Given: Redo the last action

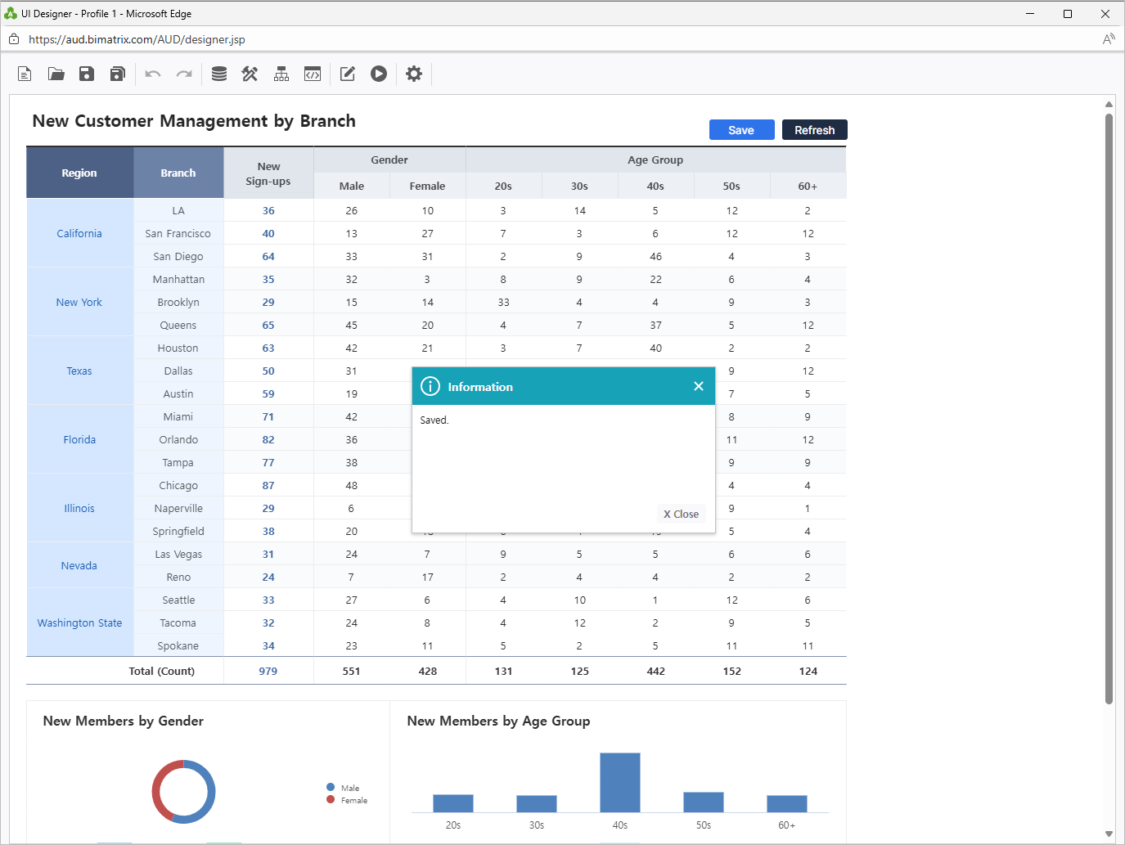Looking at the screenshot, I should pyautogui.click(x=183, y=74).
